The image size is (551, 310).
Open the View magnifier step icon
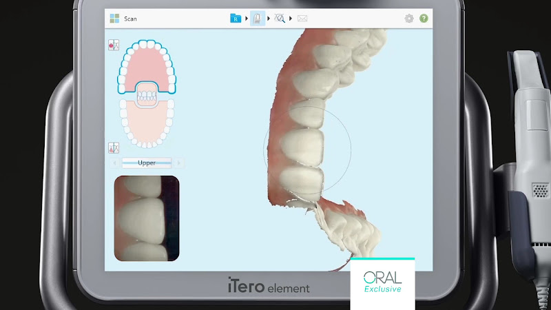pos(280,19)
